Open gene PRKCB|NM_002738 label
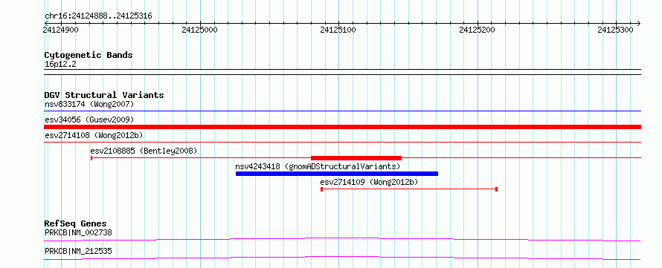 [x=78, y=232]
